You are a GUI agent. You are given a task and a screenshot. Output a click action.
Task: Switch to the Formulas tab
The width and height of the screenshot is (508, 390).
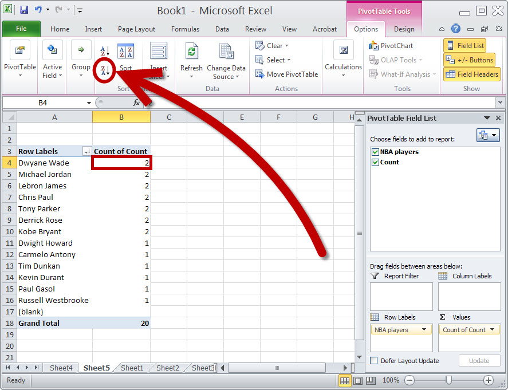pos(186,29)
